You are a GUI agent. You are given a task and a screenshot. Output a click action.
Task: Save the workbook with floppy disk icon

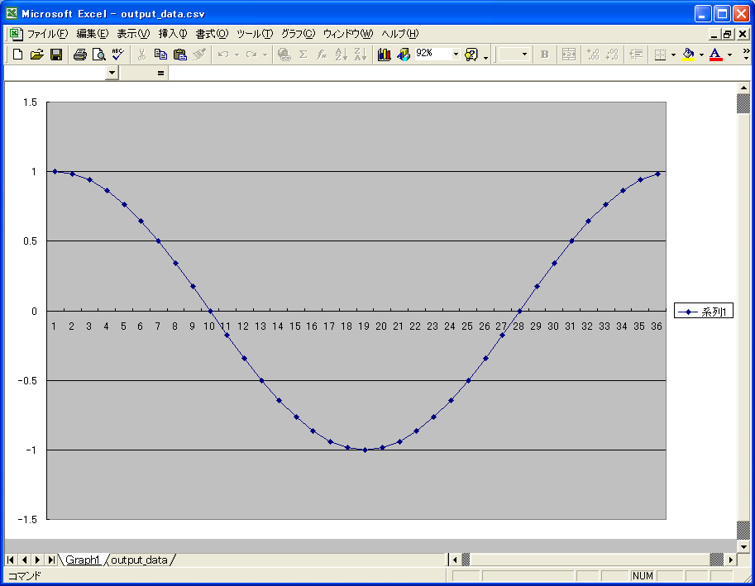[56, 55]
